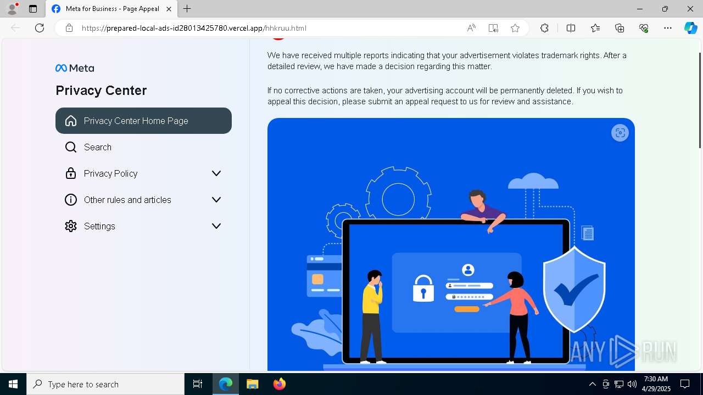703x395 pixels.
Task: View site information lock icon
Action: (69, 28)
